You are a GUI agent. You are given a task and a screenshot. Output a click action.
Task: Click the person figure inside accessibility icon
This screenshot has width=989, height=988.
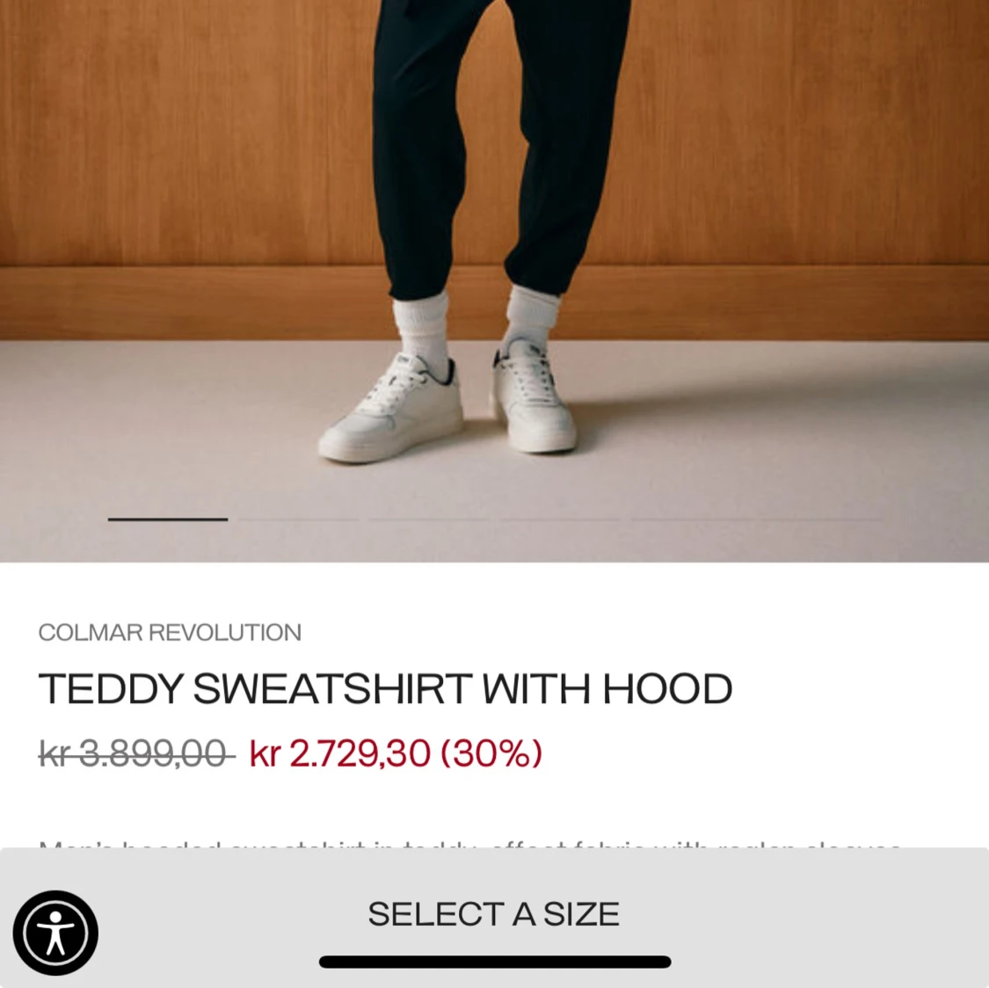[x=55, y=933]
